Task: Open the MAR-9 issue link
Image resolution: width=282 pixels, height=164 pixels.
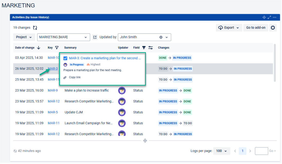Action: (x=53, y=90)
